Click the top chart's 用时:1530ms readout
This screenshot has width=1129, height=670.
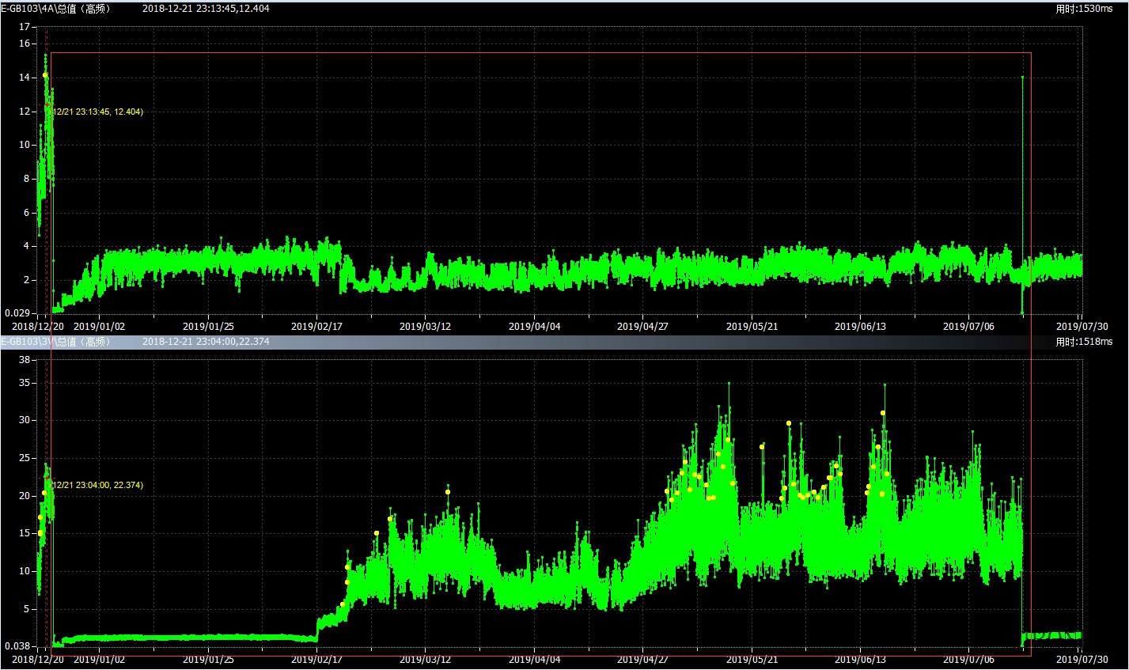[x=1083, y=9]
